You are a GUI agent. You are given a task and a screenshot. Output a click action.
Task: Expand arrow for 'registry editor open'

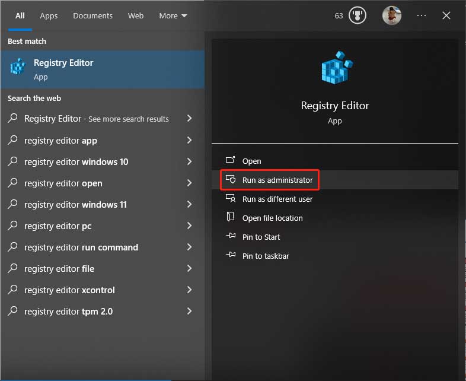coord(189,183)
